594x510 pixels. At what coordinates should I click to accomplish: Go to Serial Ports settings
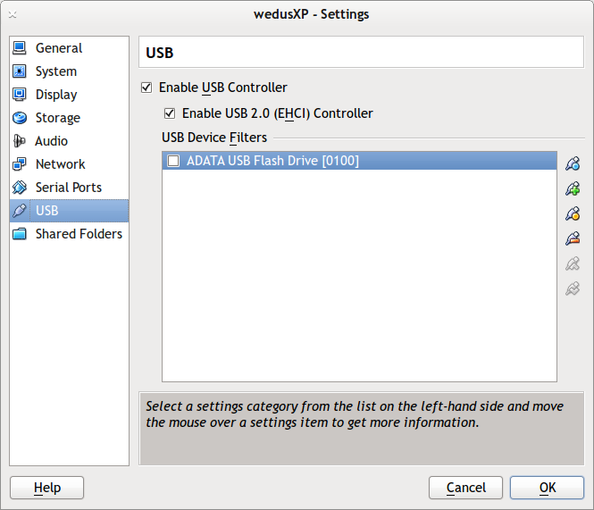click(69, 188)
